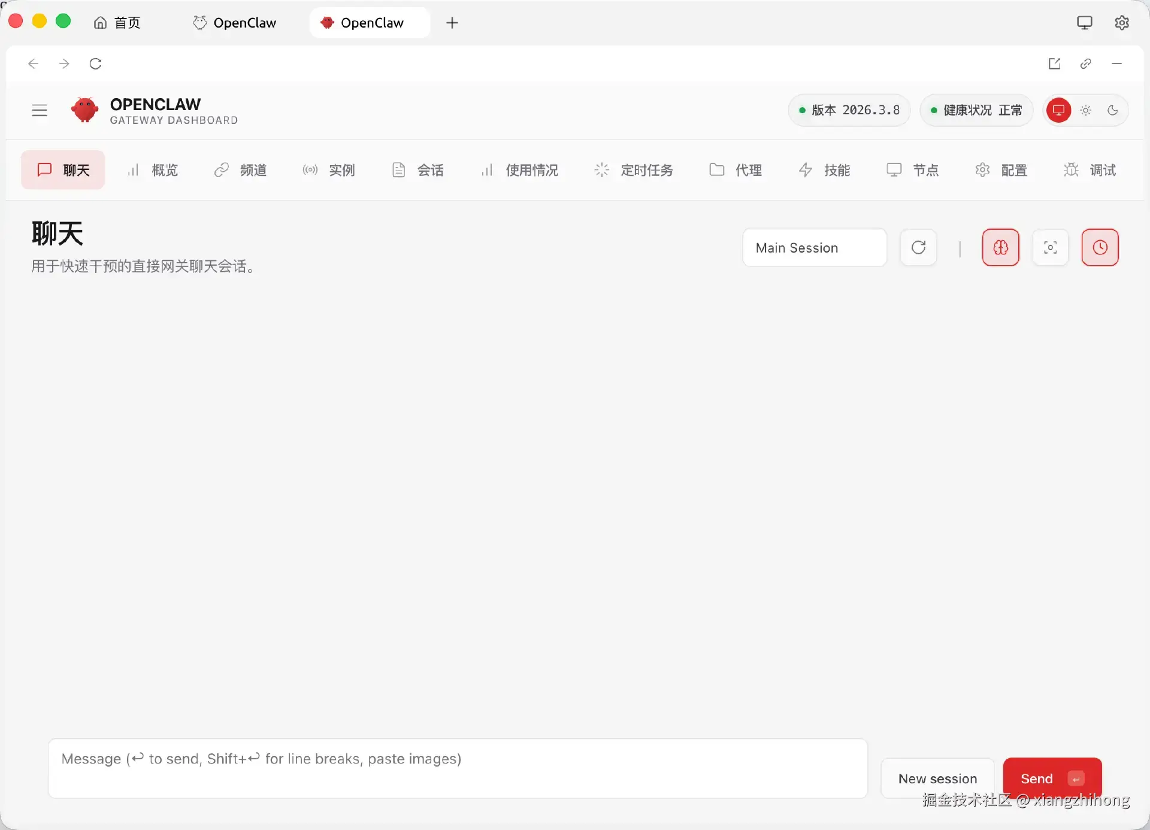Click the hamburger menu icon
Screen dimensions: 1150x830
(x=40, y=110)
